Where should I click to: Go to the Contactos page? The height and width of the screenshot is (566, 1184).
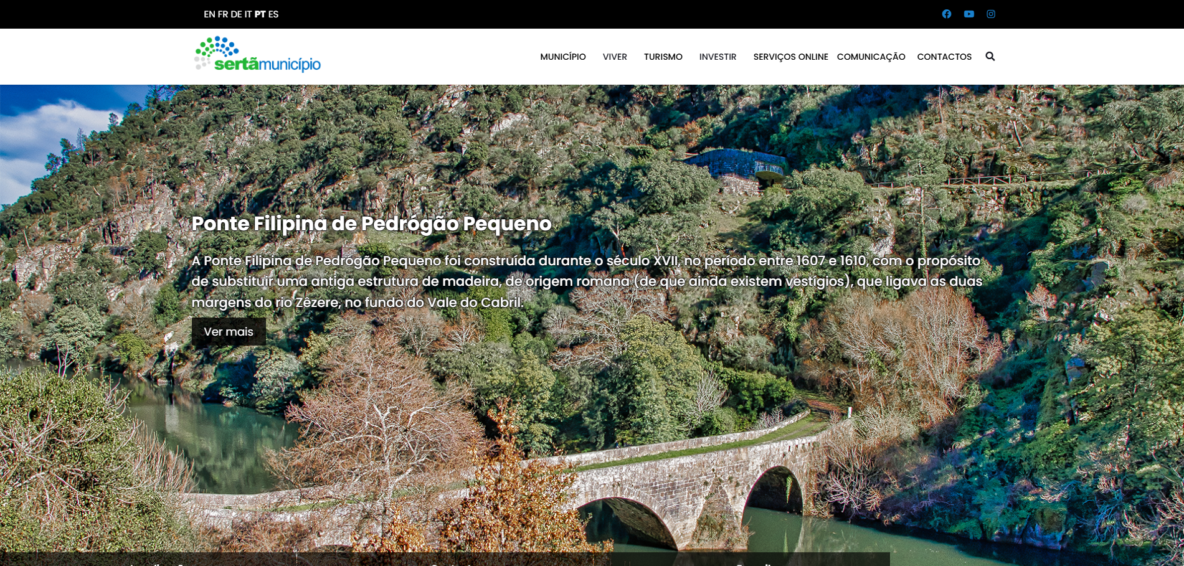pyautogui.click(x=944, y=57)
